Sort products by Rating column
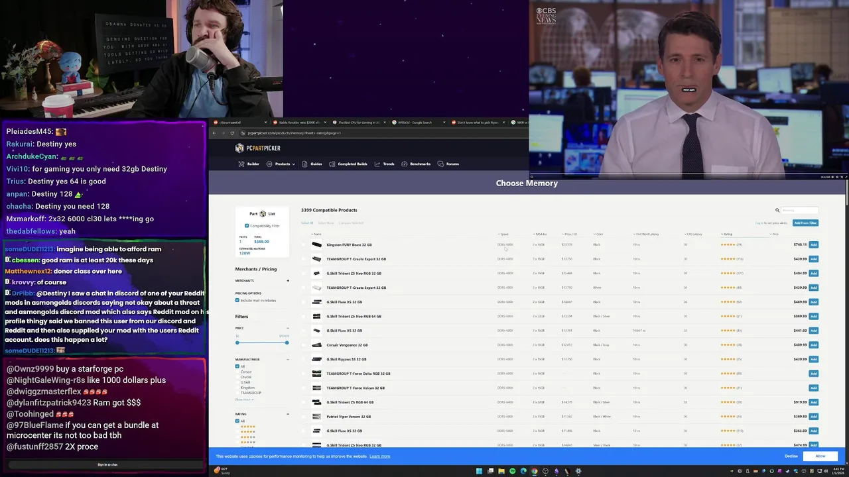Viewport: 849px width, 477px height. pyautogui.click(x=727, y=234)
